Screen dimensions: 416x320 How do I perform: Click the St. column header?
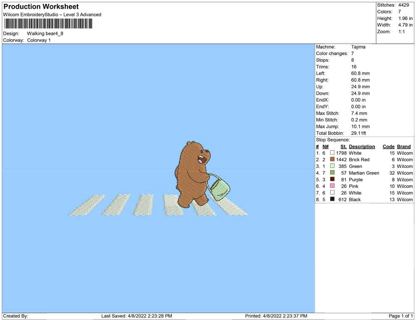coord(343,147)
